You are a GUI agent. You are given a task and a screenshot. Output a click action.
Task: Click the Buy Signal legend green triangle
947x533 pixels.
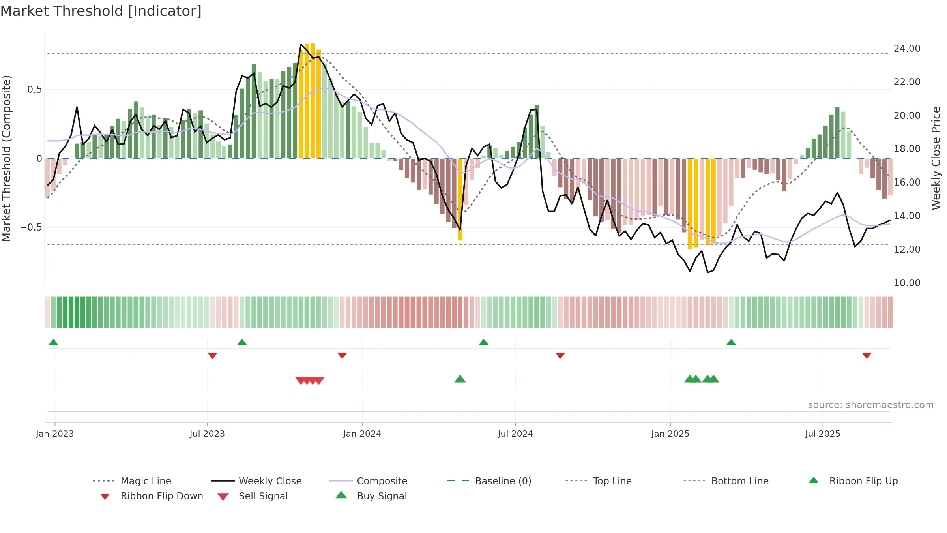(x=341, y=495)
